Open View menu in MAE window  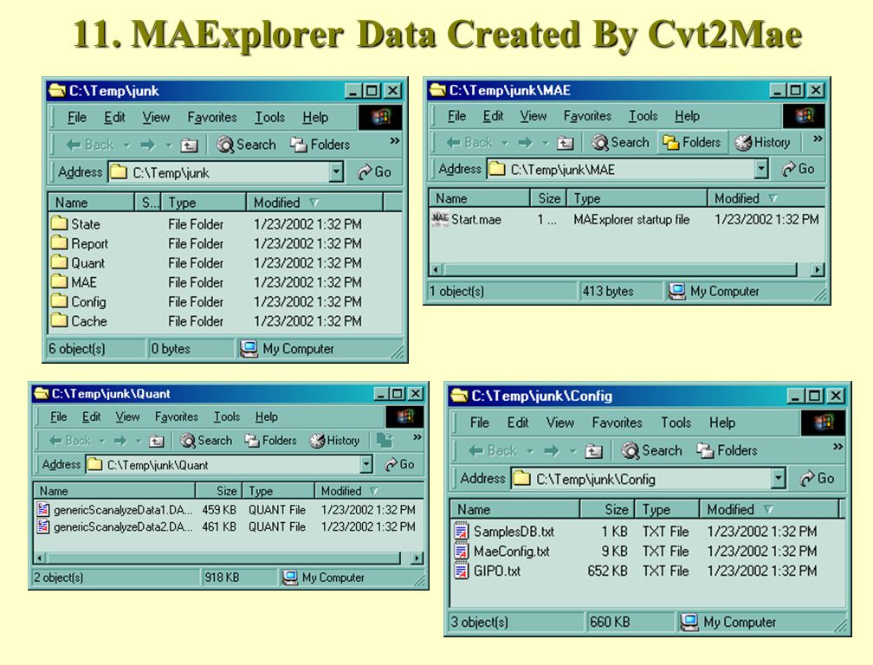point(533,116)
